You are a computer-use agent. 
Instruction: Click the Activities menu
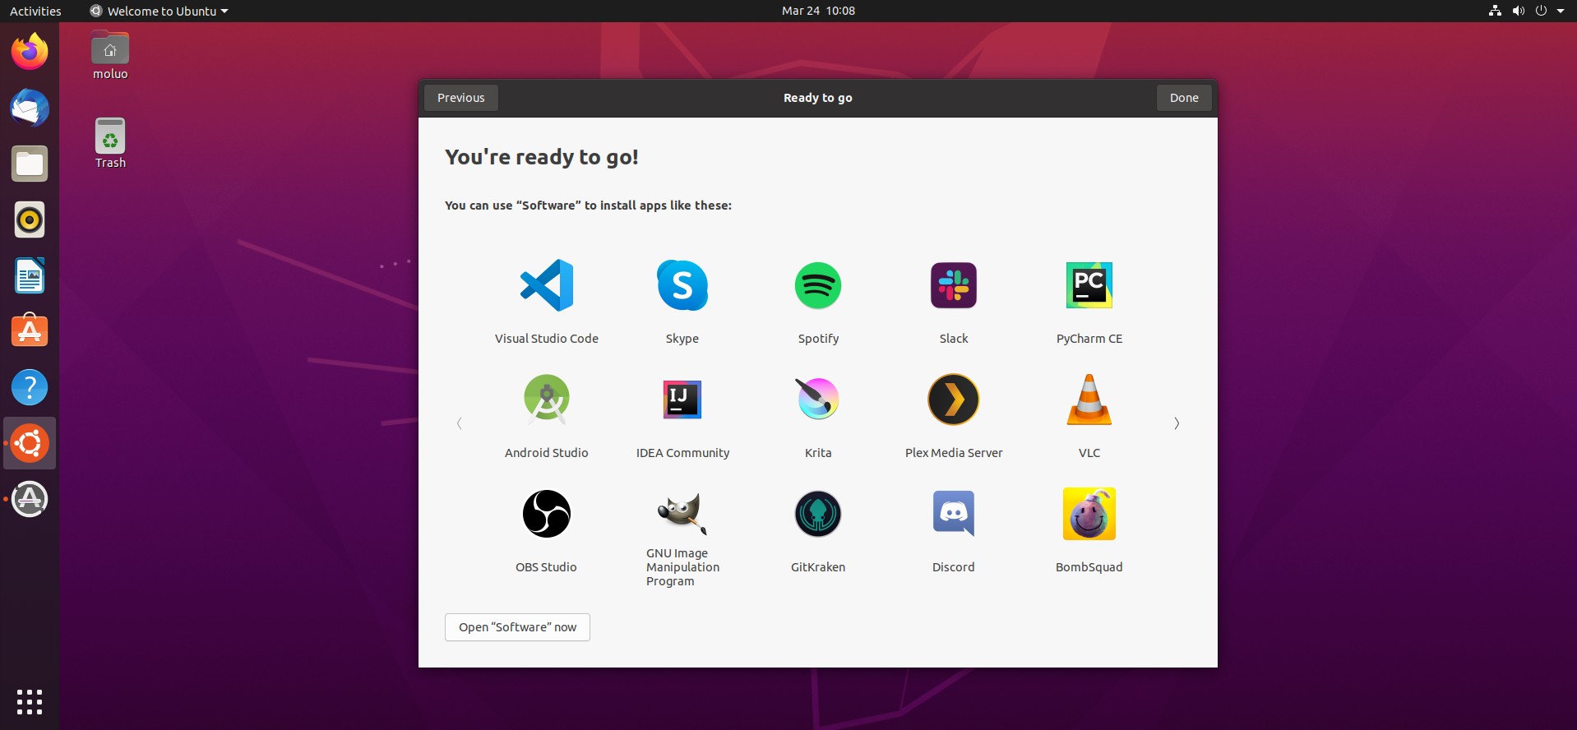click(35, 11)
